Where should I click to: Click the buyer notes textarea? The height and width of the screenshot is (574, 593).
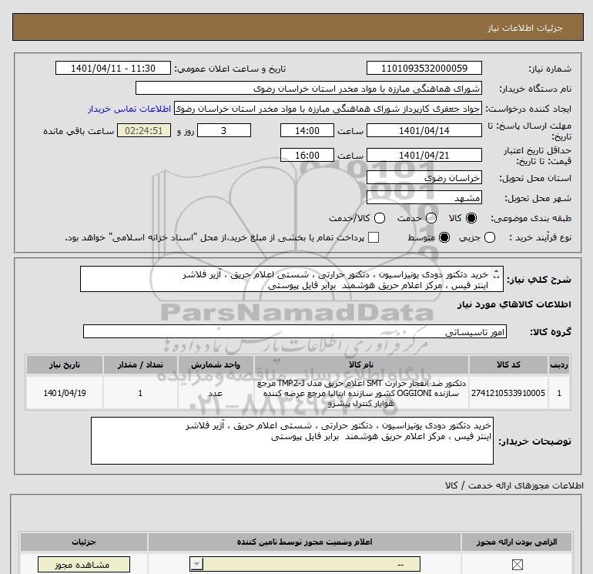pyautogui.click(x=292, y=441)
